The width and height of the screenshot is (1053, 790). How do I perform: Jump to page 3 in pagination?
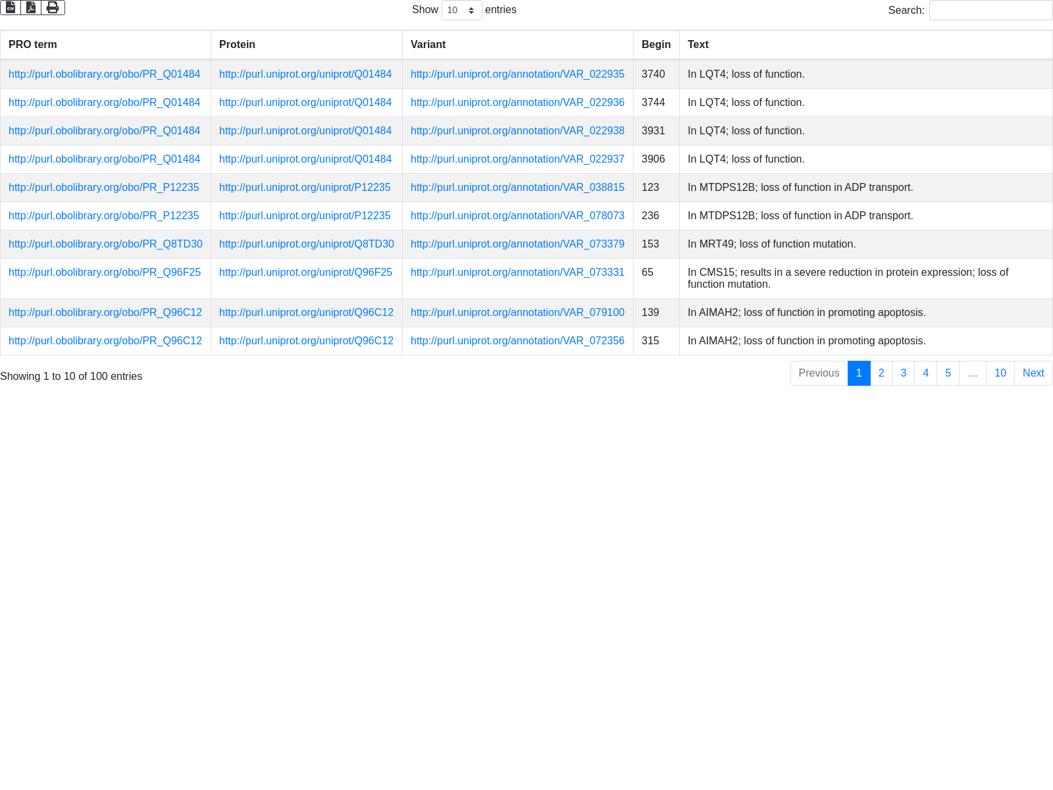click(904, 373)
